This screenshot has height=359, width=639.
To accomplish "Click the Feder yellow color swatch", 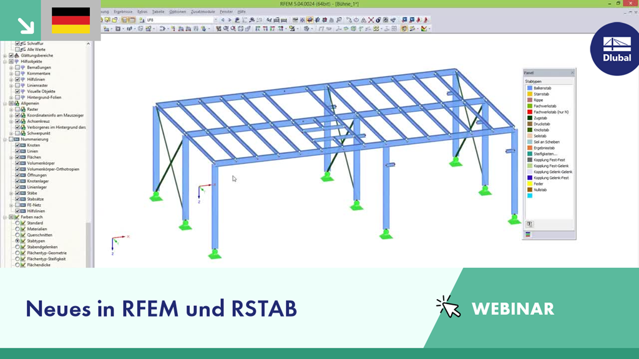I will (530, 184).
